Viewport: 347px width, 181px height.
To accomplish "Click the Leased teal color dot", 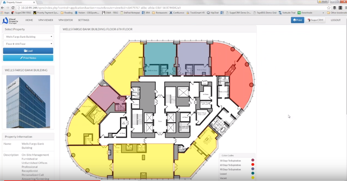I will tap(253, 173).
